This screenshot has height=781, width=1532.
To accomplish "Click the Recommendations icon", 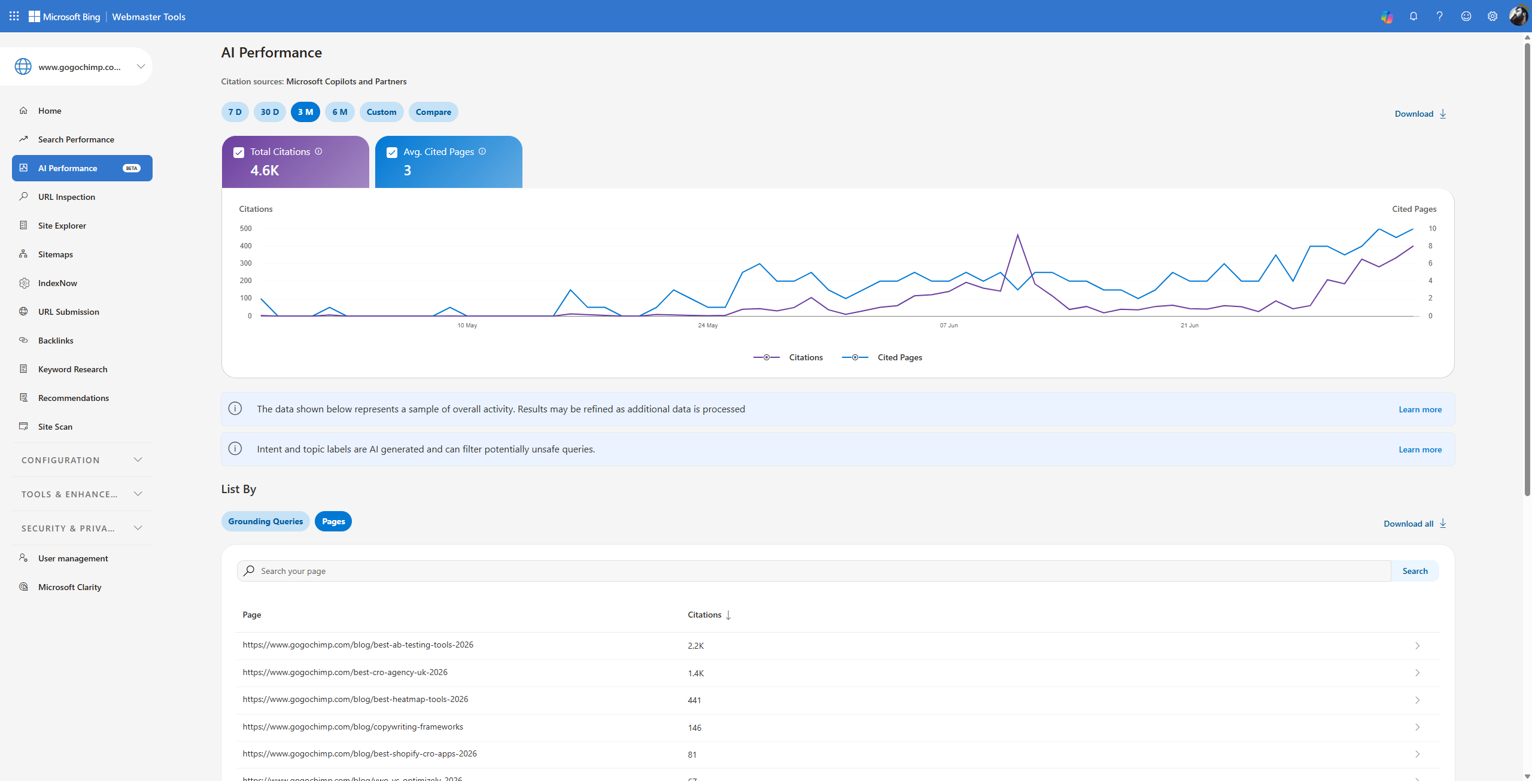I will [23, 397].
